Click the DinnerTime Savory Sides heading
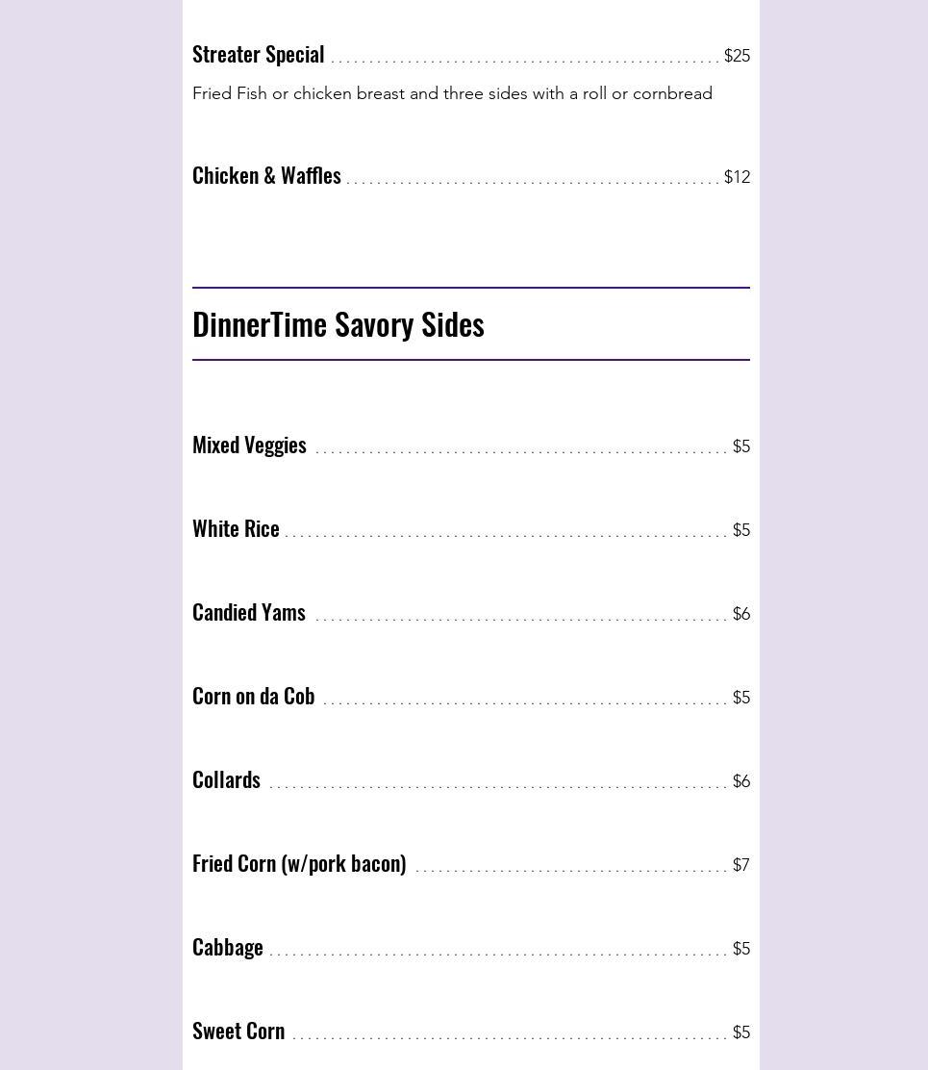Screen dimensions: 928x1070 pos(339,324)
